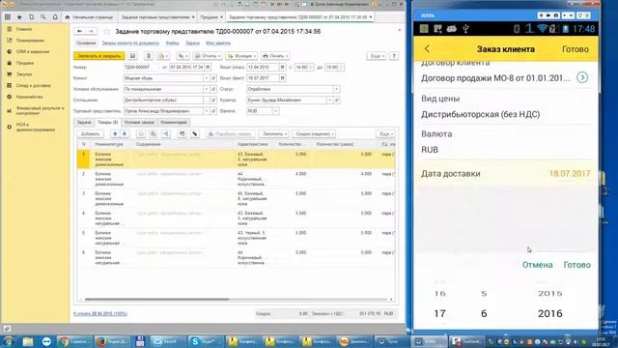The image size is (618, 348).
Task: Add document to favorites with star
Action: click(106, 32)
